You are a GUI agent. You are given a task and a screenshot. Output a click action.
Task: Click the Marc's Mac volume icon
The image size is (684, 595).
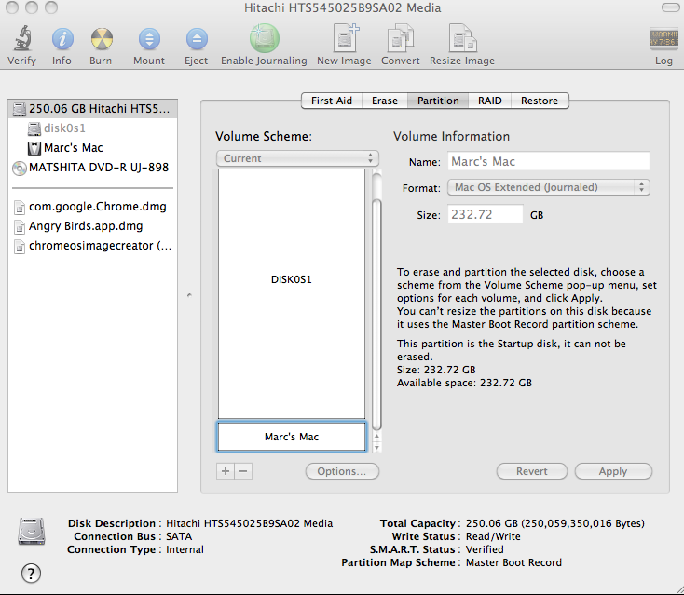(34, 148)
